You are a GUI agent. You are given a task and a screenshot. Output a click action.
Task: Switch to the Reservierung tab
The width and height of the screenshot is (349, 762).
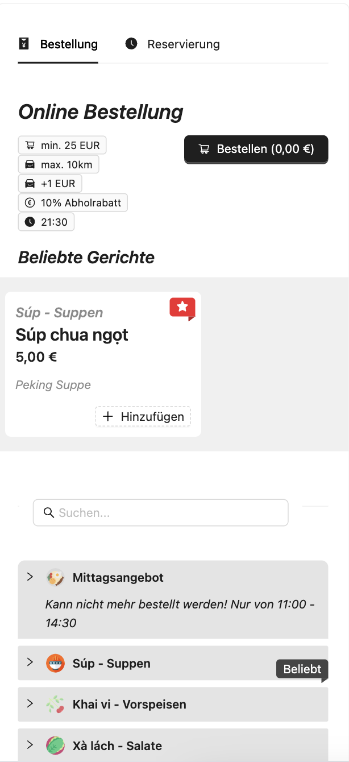(x=172, y=43)
